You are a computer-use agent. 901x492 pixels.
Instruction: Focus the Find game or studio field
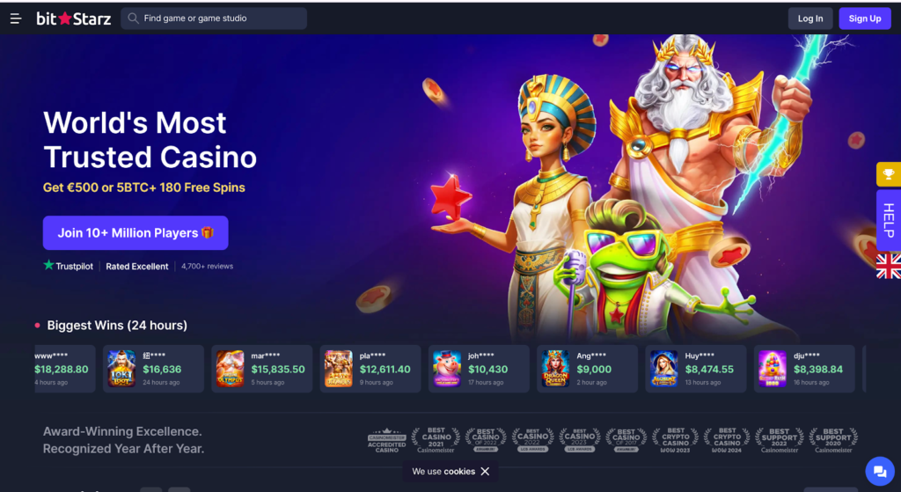[214, 18]
